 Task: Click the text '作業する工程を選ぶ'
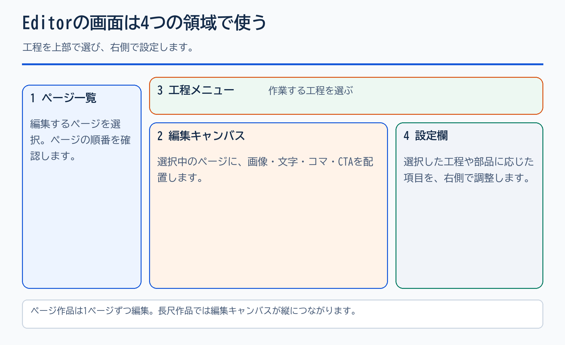point(311,91)
